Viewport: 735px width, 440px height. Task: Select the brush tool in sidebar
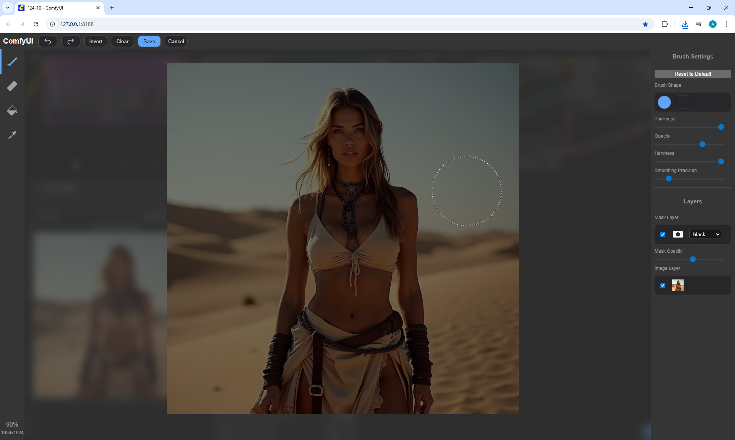coord(12,62)
